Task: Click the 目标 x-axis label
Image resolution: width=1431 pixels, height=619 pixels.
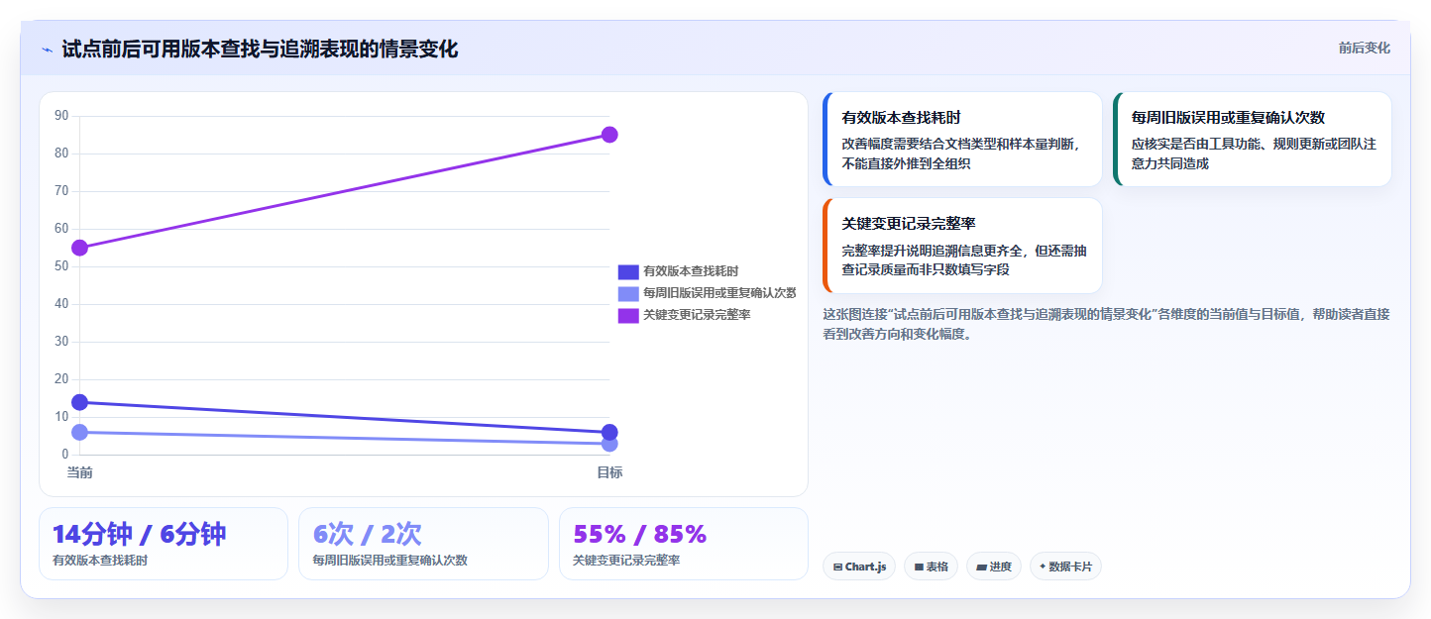Action: 609,472
